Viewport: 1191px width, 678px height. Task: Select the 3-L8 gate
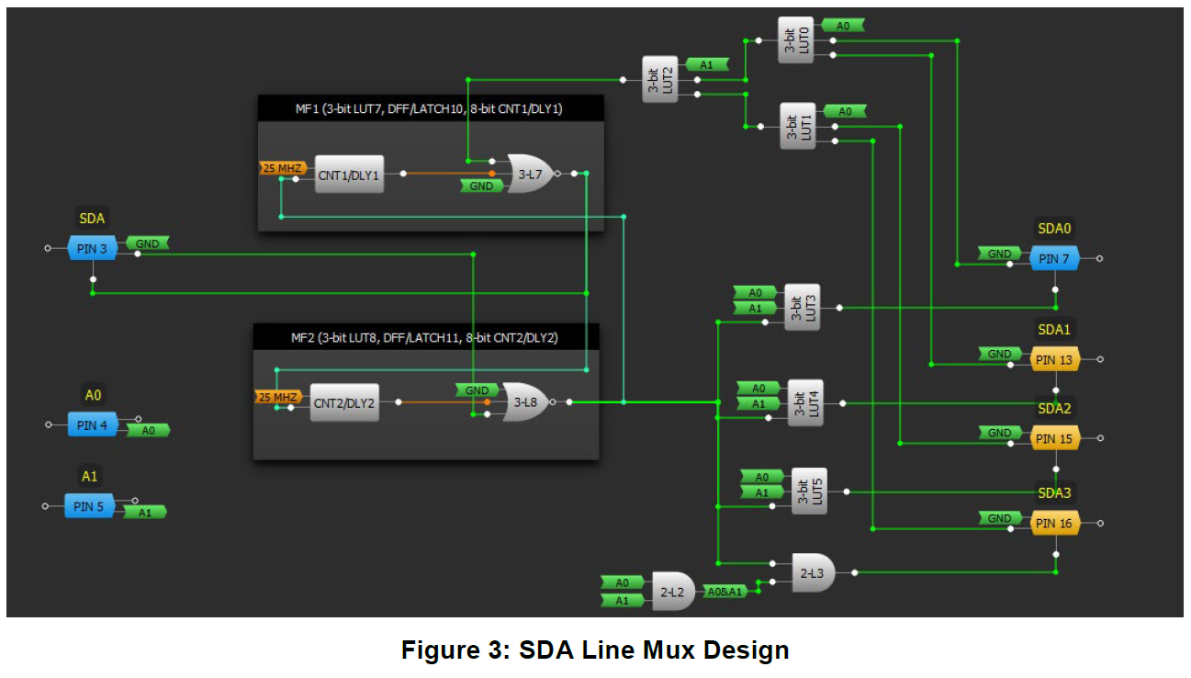click(x=526, y=401)
